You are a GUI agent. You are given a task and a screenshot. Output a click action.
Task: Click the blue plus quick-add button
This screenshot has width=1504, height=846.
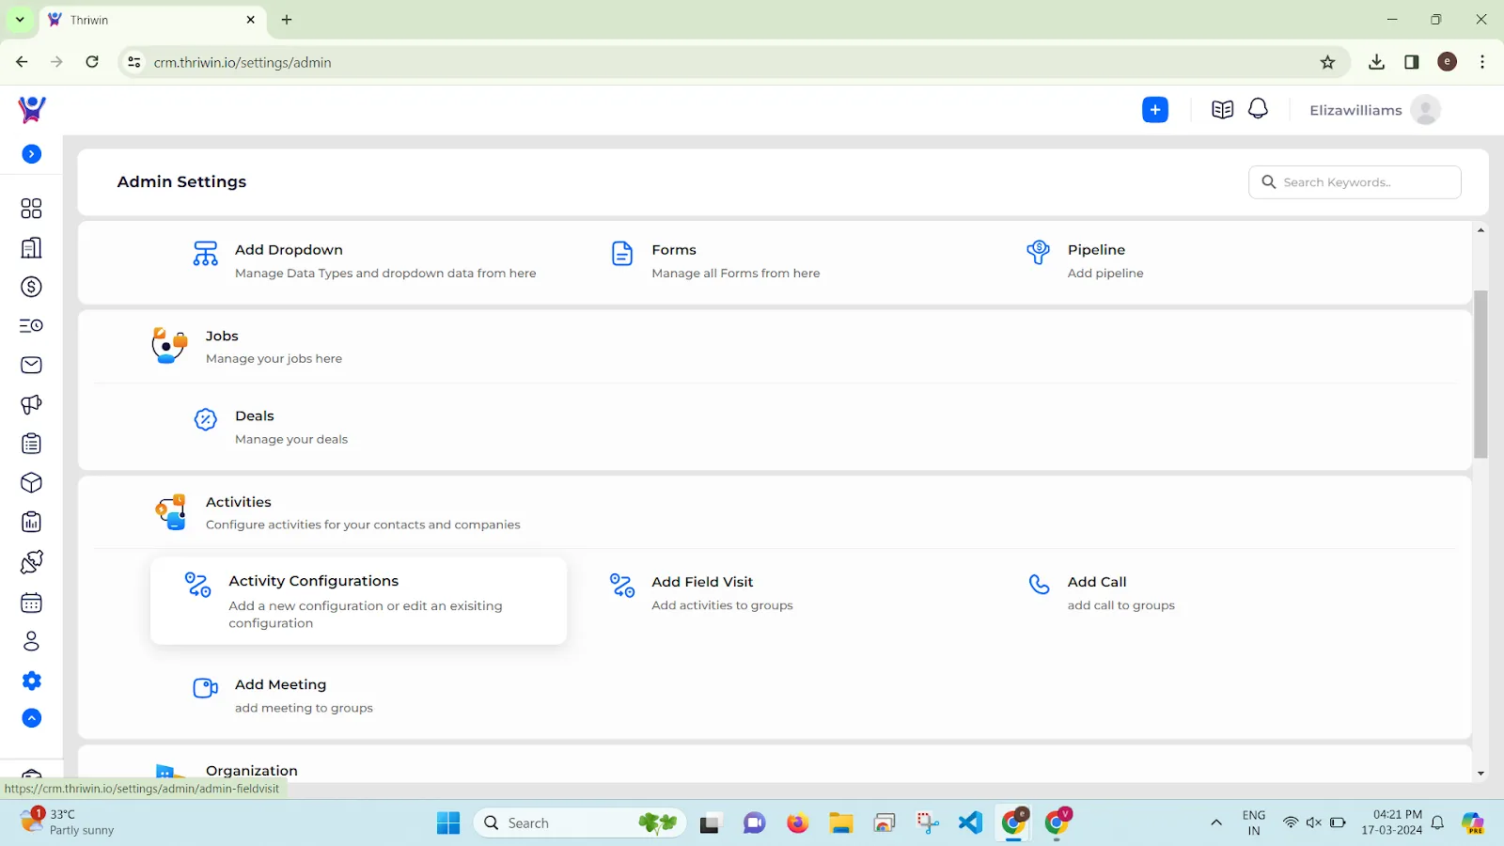pos(1155,110)
